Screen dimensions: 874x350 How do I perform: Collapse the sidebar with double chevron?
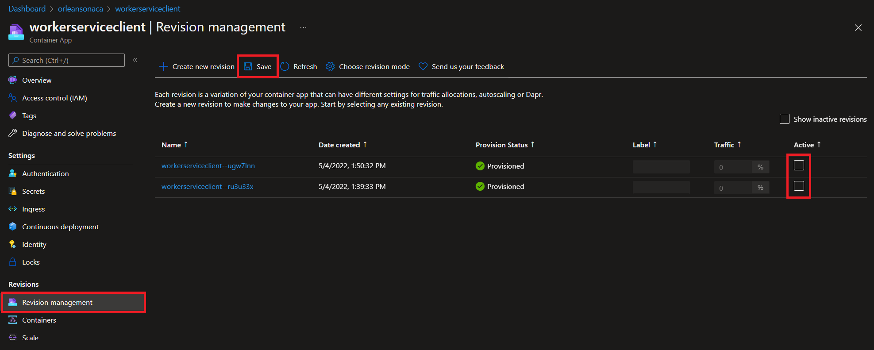[135, 60]
